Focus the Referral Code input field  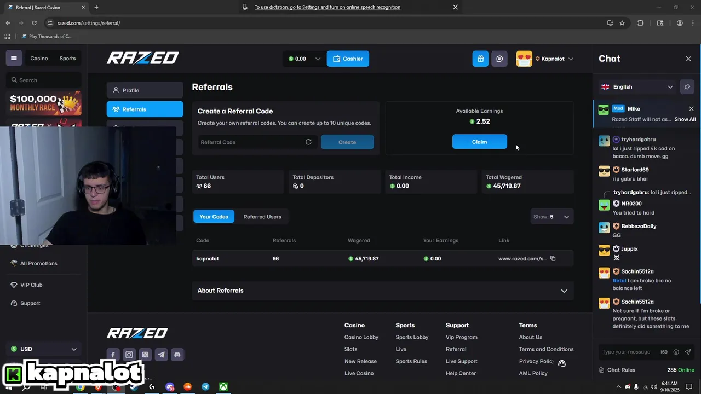click(x=250, y=142)
